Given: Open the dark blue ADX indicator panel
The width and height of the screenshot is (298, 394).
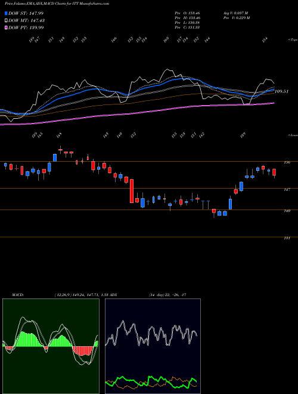Looking at the screenshot, I should click(153, 346).
